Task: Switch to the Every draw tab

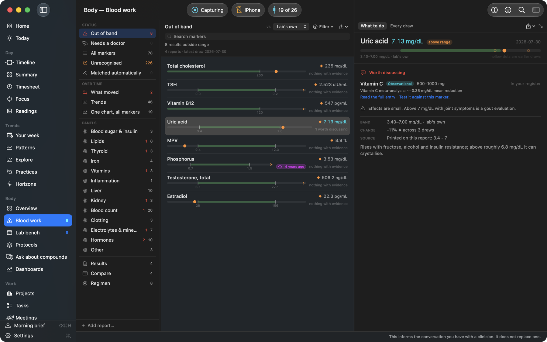Action: (x=401, y=26)
